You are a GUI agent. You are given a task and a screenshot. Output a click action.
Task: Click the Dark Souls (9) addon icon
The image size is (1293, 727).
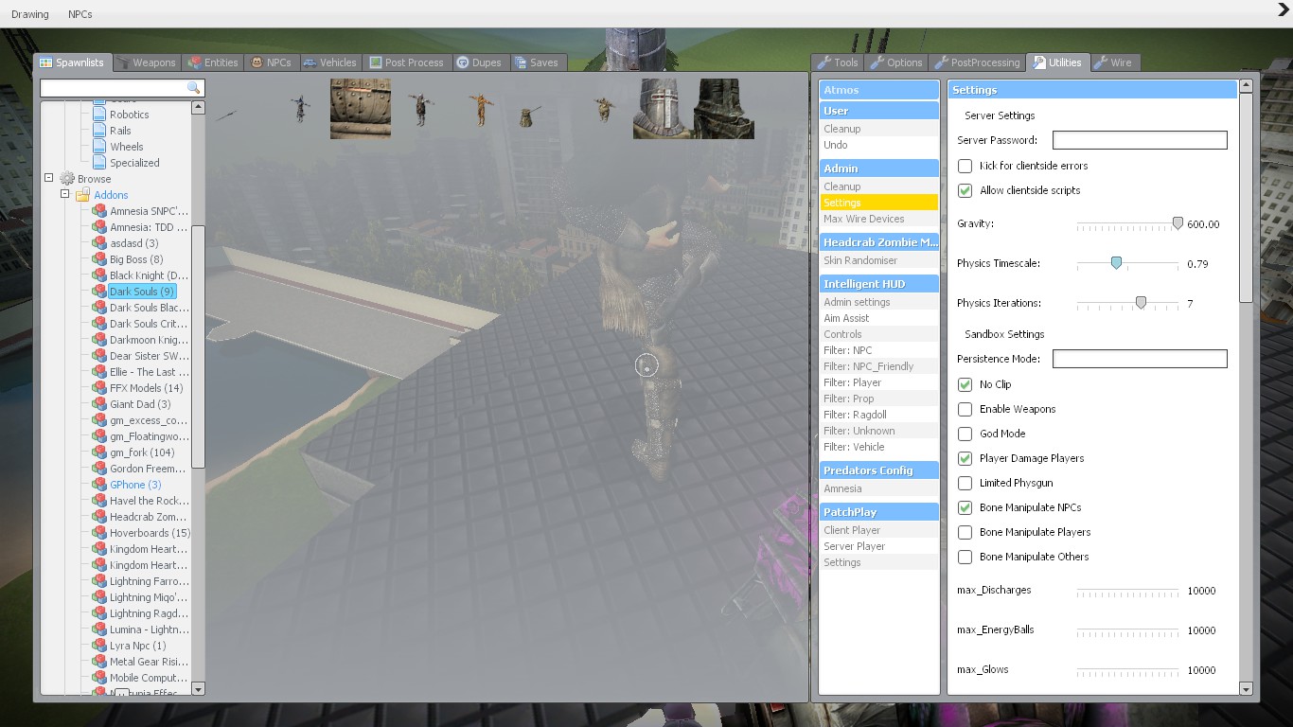99,292
